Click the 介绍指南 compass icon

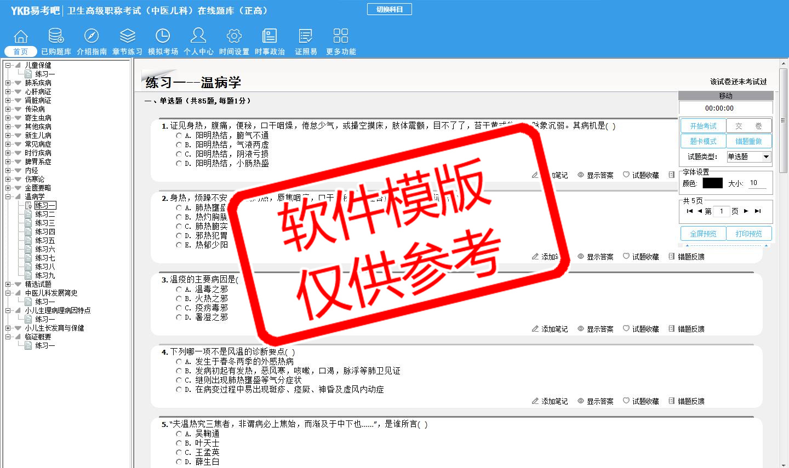pos(92,36)
